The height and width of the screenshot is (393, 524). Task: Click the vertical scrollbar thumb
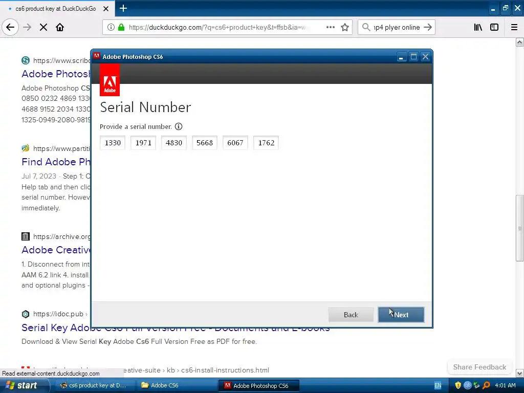[520, 228]
